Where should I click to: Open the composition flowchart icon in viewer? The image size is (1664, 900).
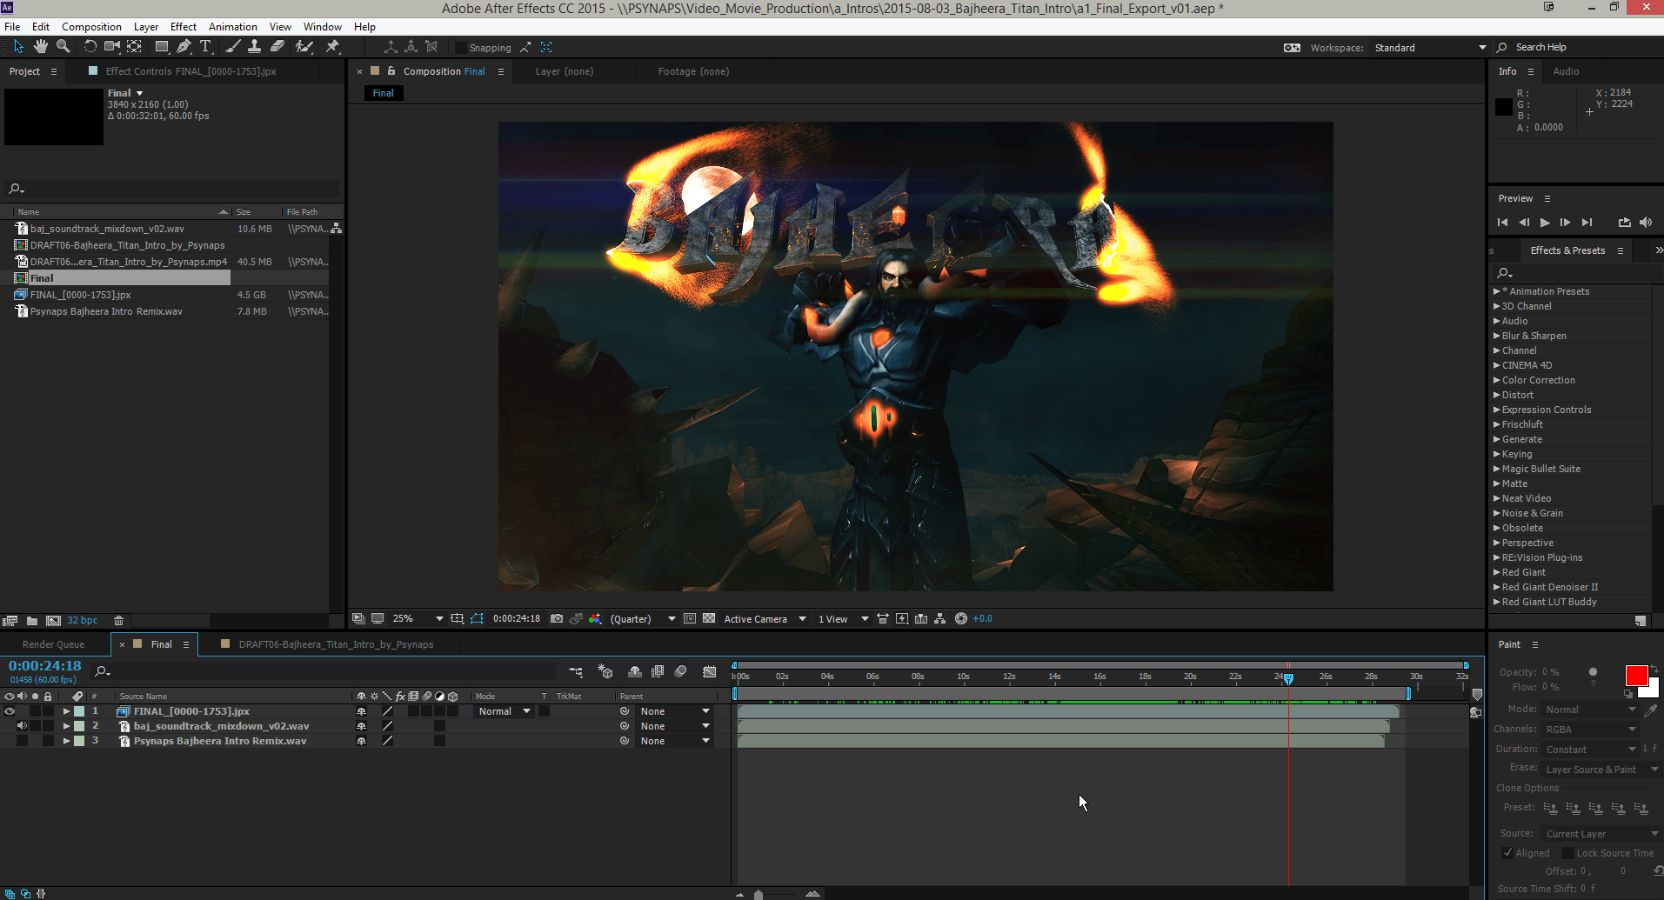pos(940,619)
